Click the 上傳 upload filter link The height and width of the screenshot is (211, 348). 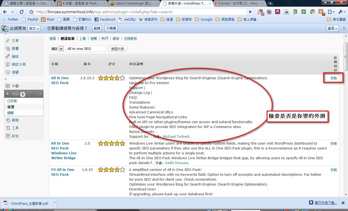(x=82, y=39)
